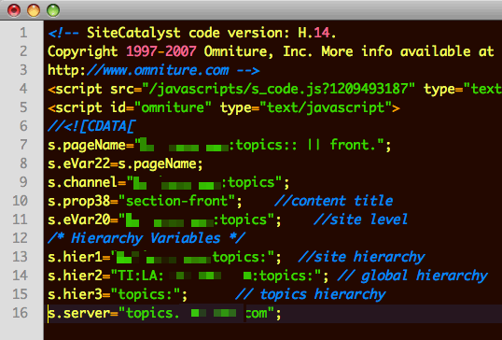Click the yellow minimize window button
Screen dimensions: 502x340
34,10
